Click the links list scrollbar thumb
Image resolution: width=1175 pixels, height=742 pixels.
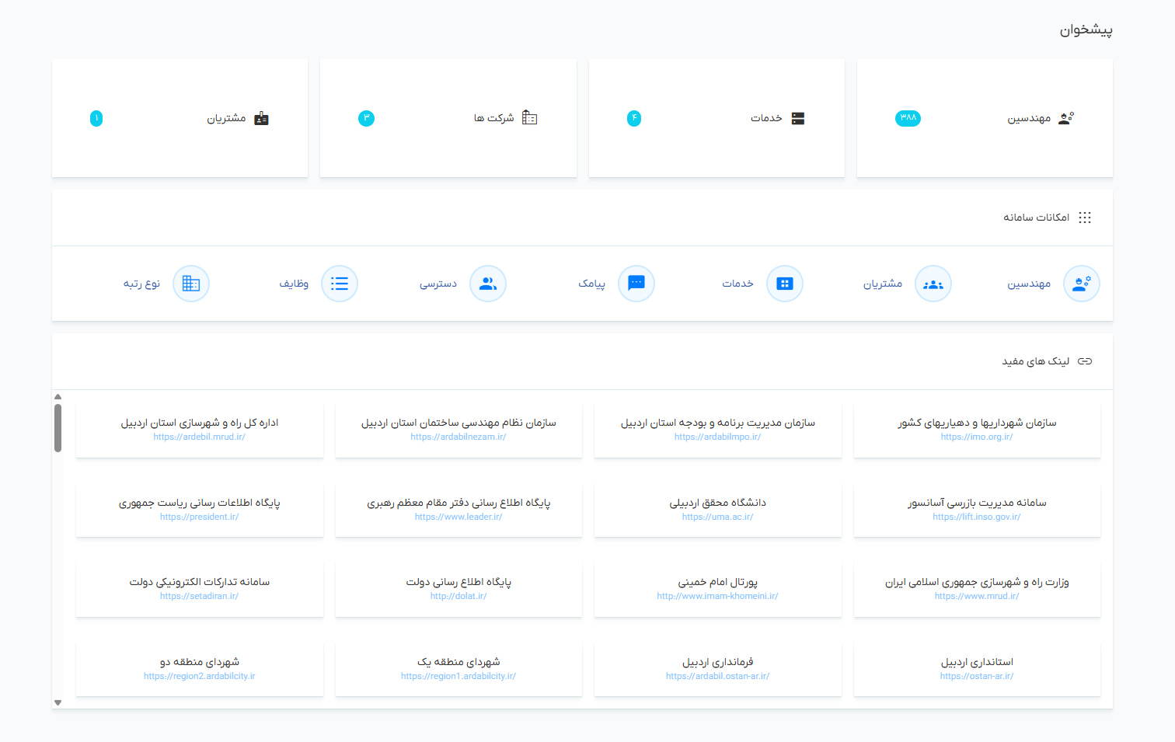[58, 427]
